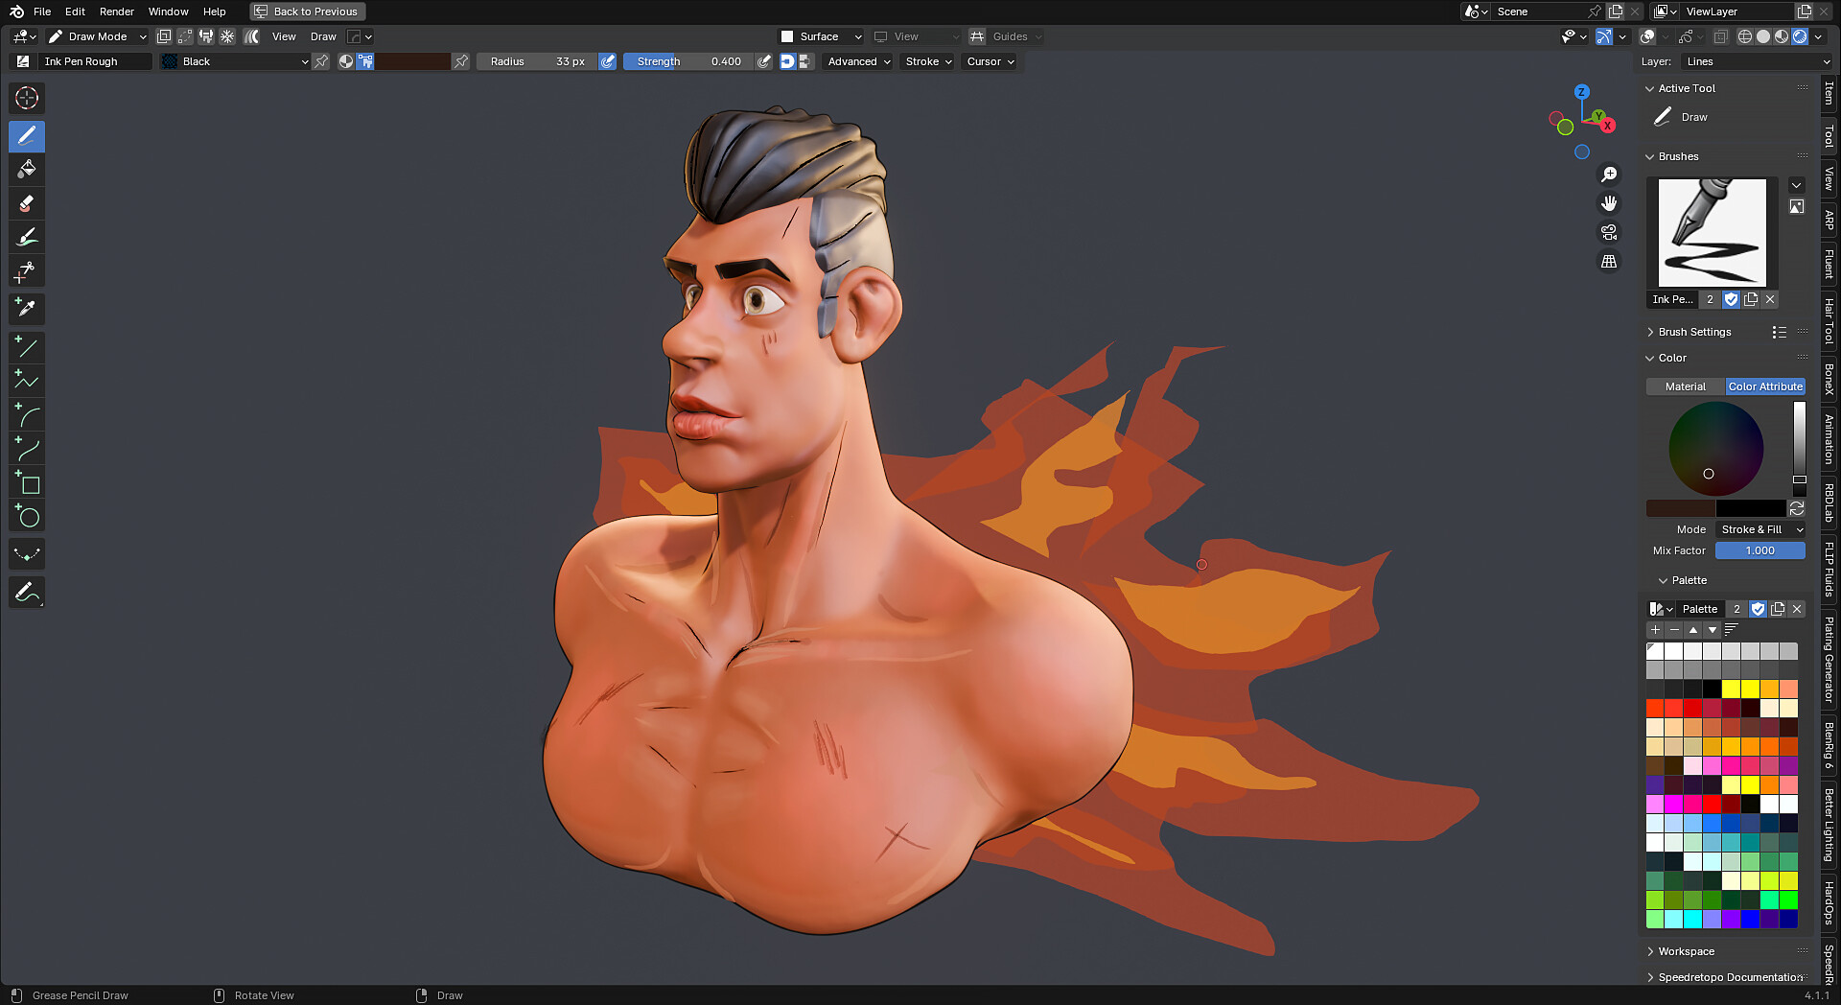
Task: Switch color mode to Material
Action: coord(1685,386)
